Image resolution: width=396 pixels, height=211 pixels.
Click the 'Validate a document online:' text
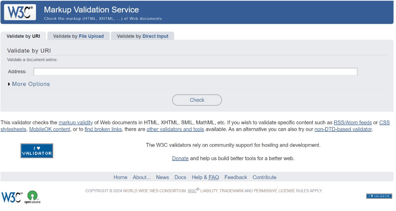point(32,60)
